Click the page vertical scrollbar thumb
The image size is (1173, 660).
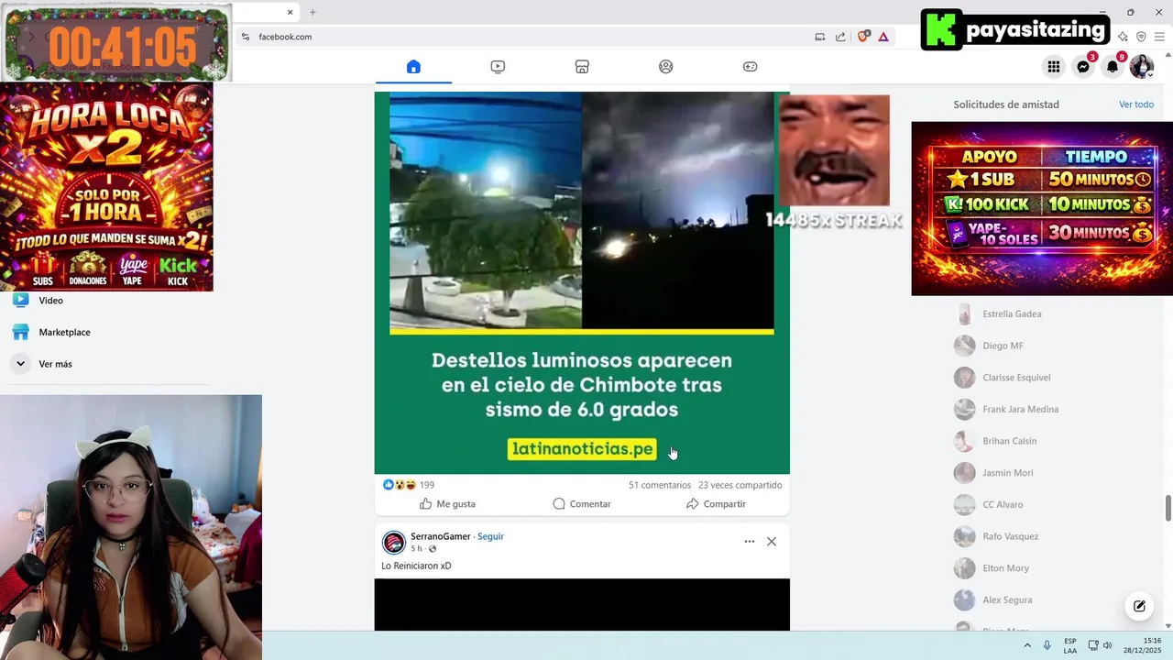tap(1168, 507)
